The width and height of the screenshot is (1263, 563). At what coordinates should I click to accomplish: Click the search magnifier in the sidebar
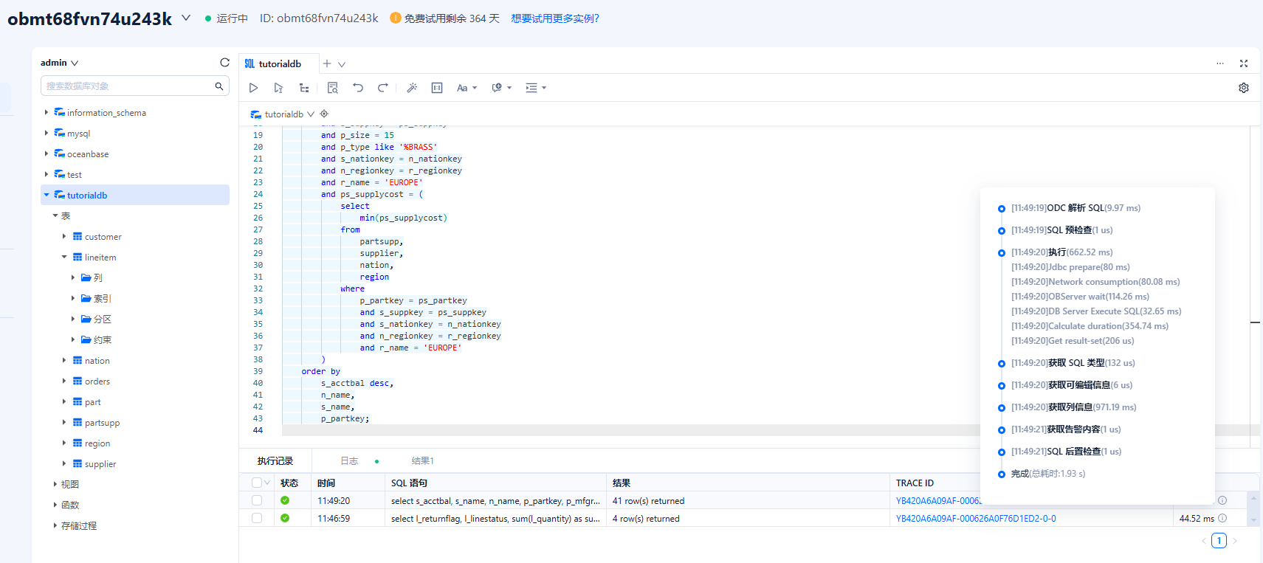click(219, 86)
